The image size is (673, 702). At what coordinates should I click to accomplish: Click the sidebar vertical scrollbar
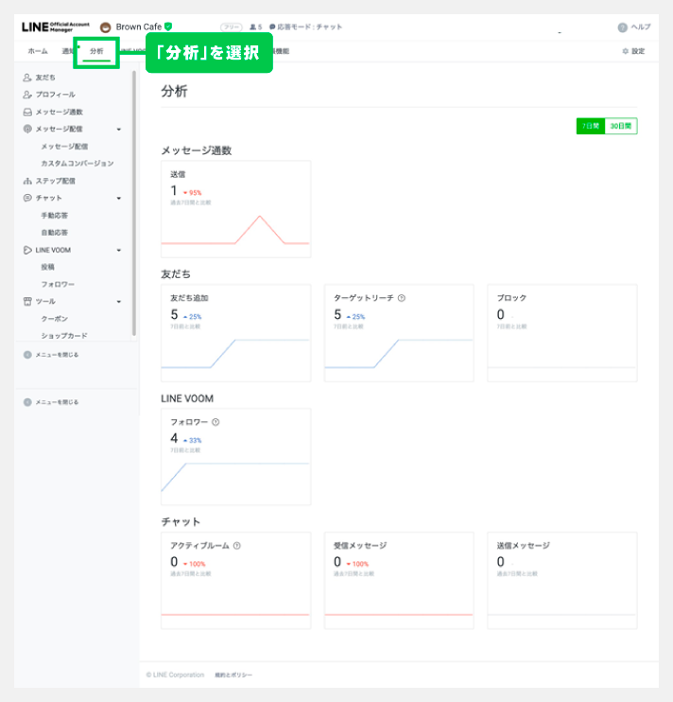(x=134, y=203)
